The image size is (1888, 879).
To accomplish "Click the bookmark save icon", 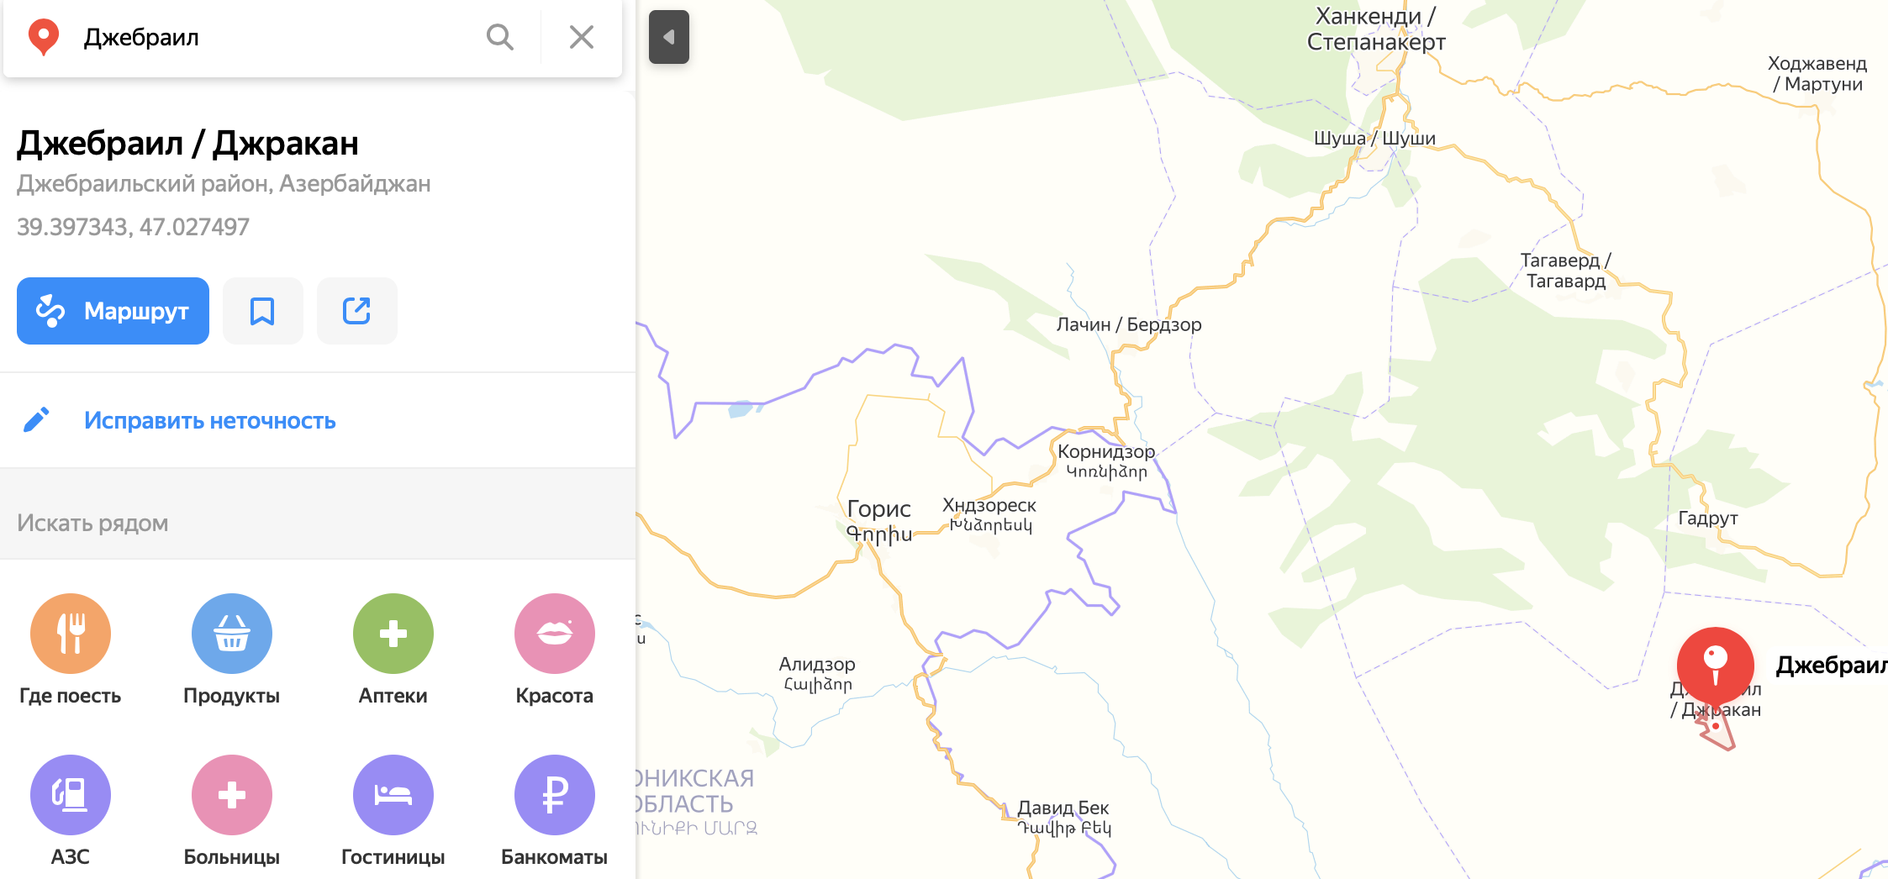I will click(262, 311).
